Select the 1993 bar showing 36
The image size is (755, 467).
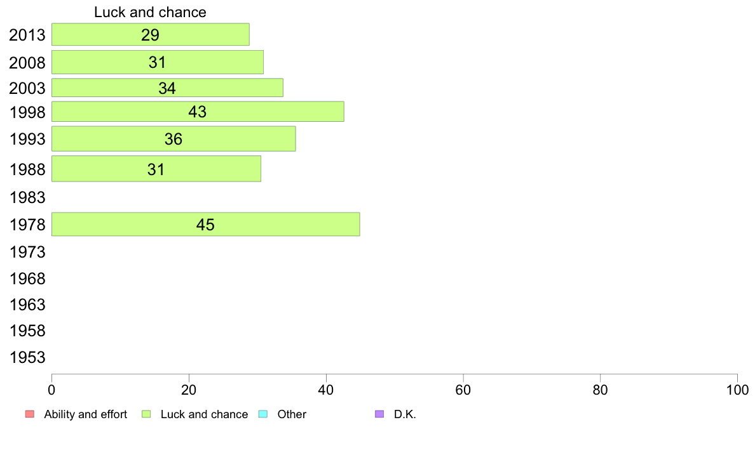coord(173,139)
